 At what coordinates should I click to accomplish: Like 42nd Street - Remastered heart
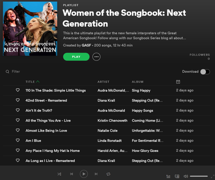[18, 100]
